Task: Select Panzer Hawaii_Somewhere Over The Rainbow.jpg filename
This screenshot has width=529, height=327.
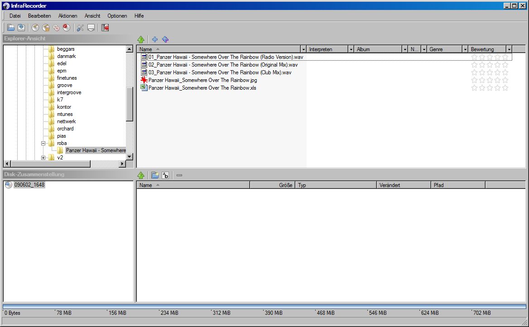Action: pyautogui.click(x=203, y=80)
